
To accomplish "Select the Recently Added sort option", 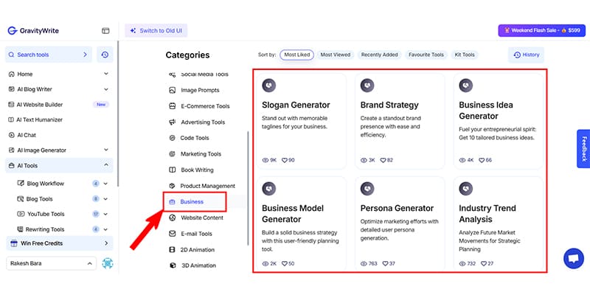I will pyautogui.click(x=379, y=55).
